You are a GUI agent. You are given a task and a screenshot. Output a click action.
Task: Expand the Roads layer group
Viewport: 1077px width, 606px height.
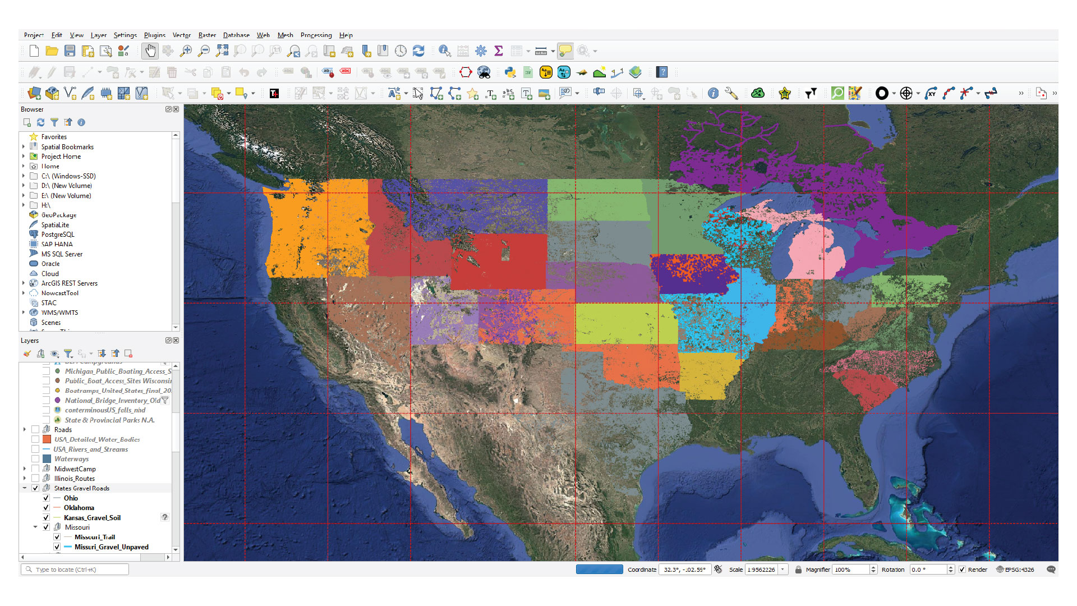pos(25,430)
